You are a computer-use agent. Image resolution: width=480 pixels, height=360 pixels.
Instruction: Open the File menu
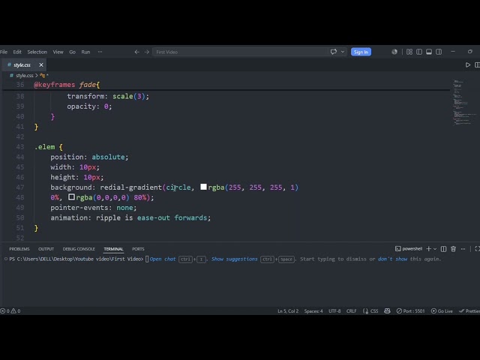4,52
